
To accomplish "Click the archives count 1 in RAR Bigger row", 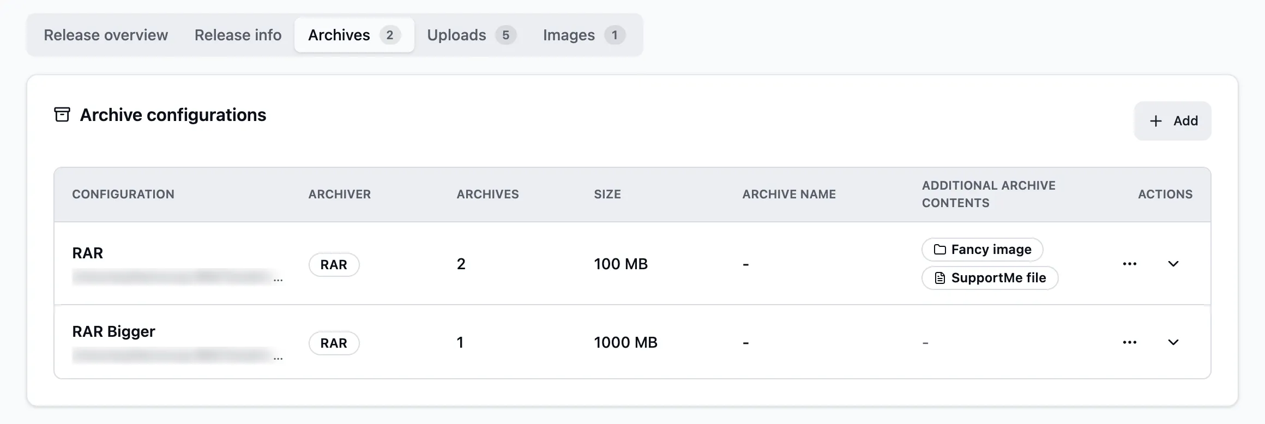I will tap(460, 343).
